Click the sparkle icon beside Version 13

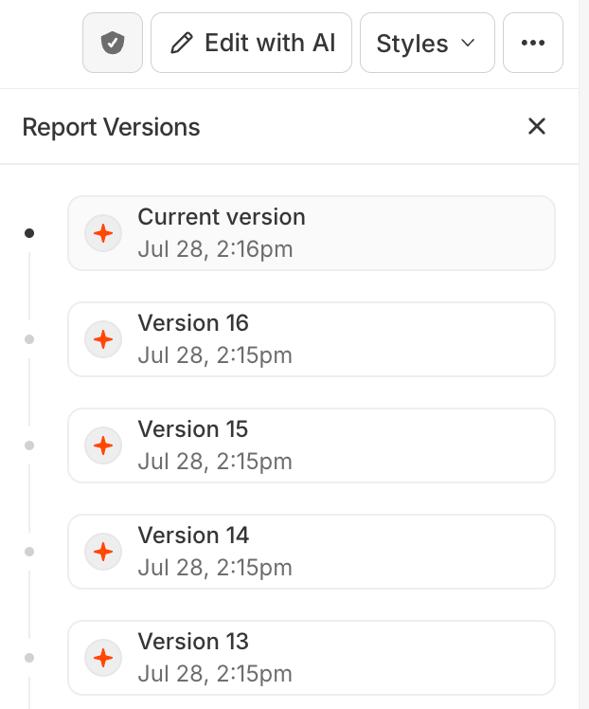[103, 658]
